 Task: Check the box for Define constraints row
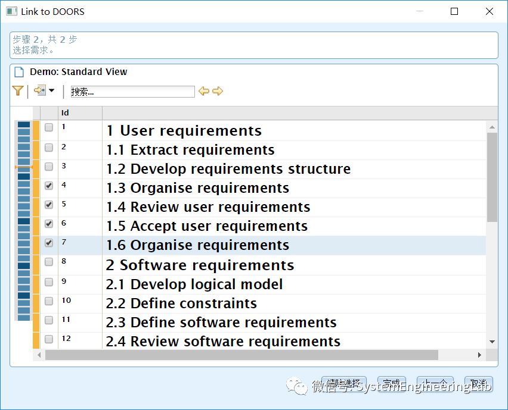tap(49, 301)
